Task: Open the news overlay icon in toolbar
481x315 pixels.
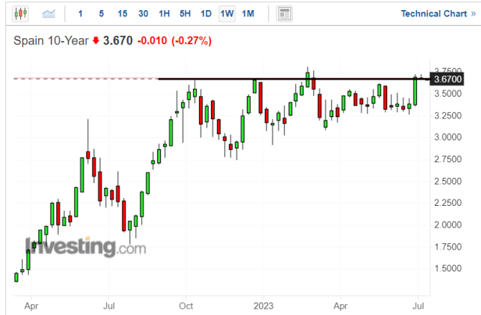Action: (x=284, y=14)
